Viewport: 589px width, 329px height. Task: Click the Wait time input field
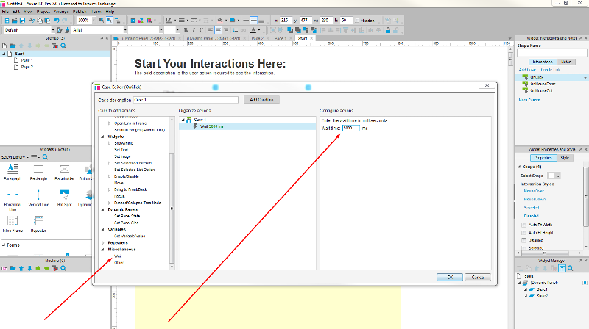pos(351,129)
